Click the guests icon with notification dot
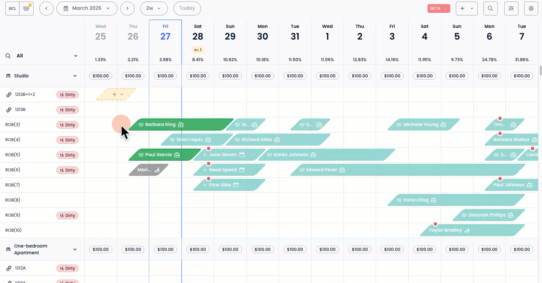The image size is (542, 283). (26, 8)
